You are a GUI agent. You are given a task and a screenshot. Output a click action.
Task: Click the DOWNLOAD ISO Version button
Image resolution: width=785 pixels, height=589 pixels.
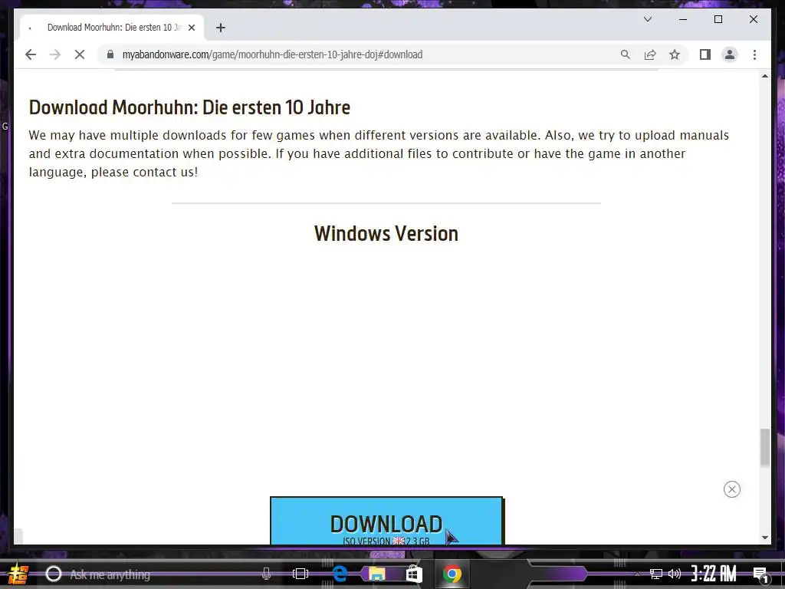coord(386,521)
